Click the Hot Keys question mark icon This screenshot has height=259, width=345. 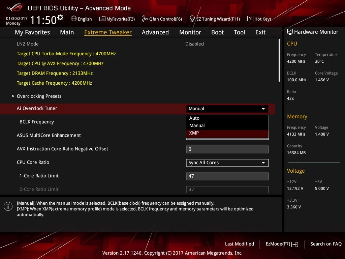click(250, 19)
